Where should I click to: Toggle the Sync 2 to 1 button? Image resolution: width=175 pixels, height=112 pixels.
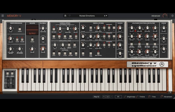click(x=91, y=28)
